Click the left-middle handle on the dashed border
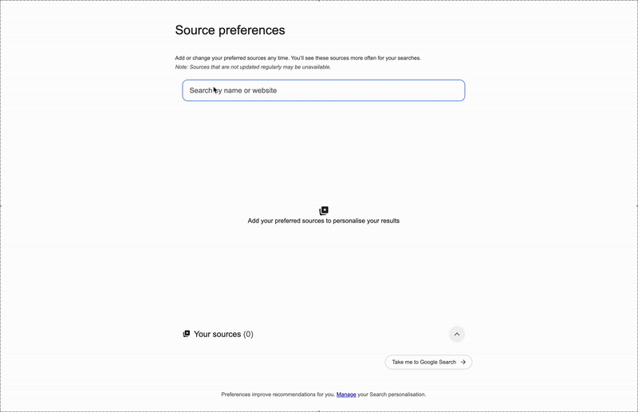 click(x=1, y=206)
